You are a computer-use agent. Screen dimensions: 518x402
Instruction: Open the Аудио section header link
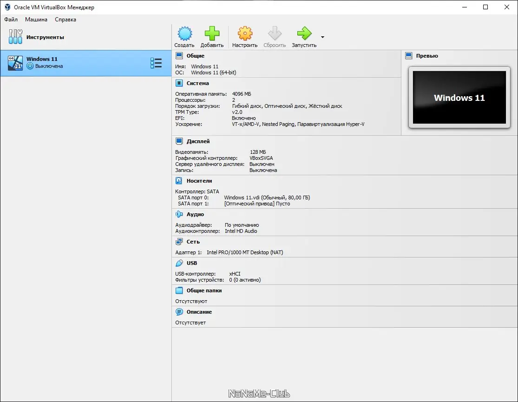[195, 214]
